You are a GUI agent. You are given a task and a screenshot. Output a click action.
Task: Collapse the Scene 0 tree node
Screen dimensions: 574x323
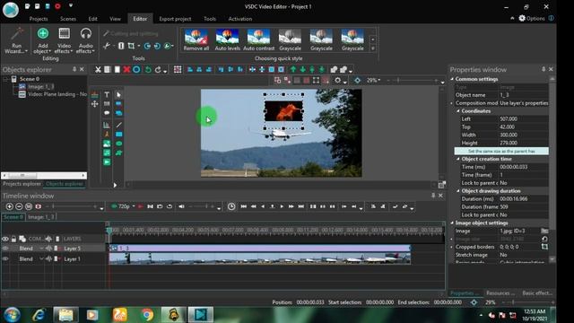pyautogui.click(x=5, y=79)
